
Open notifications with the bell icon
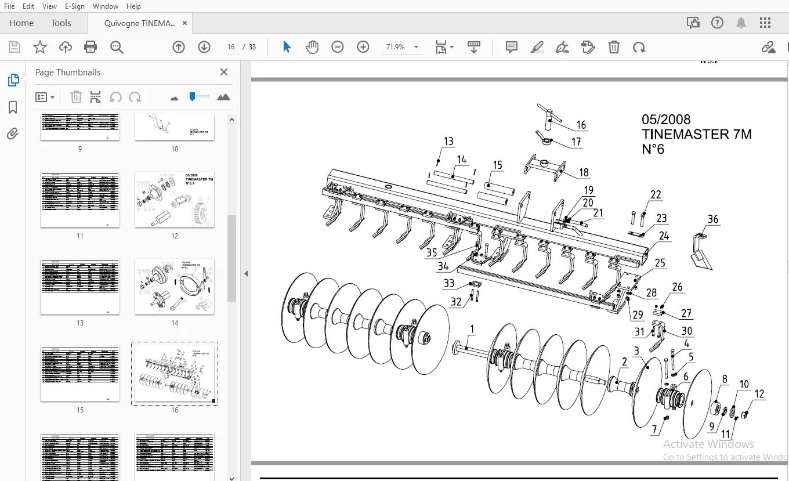pos(741,23)
